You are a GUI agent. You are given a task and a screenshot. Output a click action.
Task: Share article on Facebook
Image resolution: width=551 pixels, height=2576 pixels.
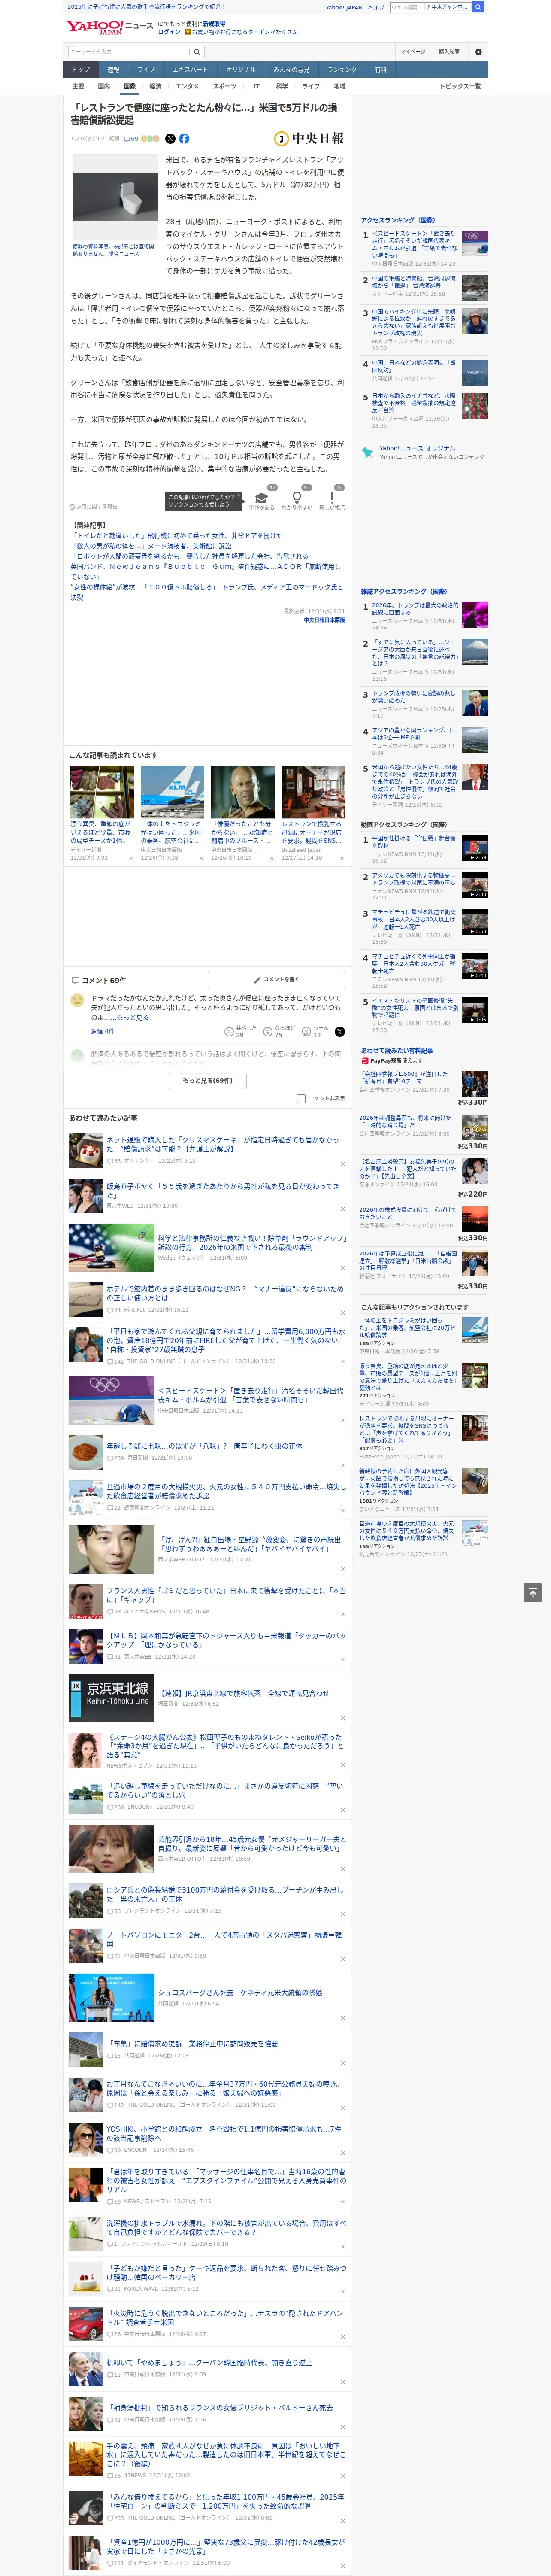coord(184,139)
